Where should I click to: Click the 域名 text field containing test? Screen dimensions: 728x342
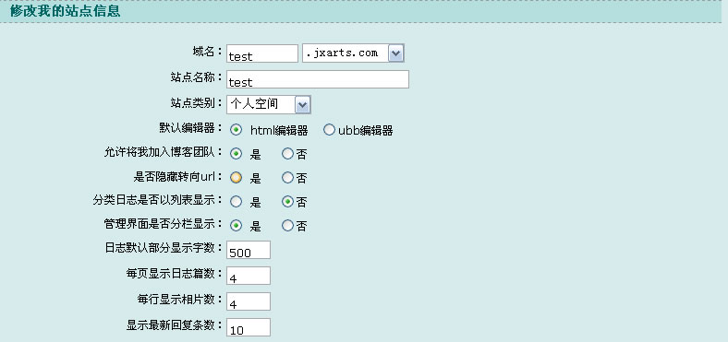tap(262, 53)
